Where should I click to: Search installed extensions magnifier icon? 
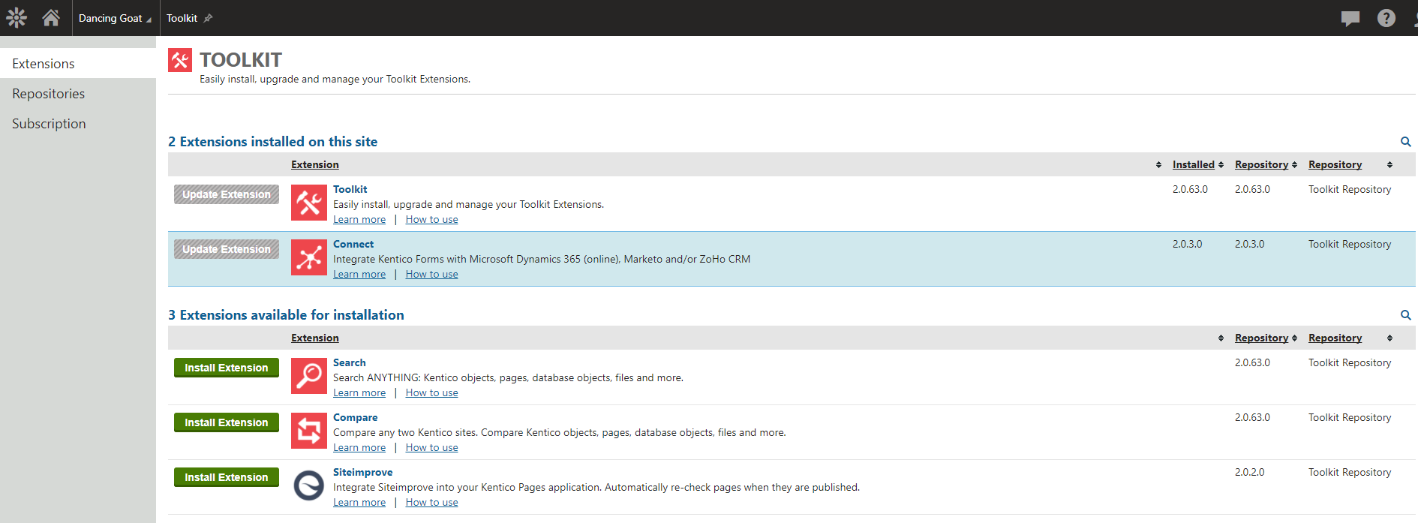(1406, 142)
